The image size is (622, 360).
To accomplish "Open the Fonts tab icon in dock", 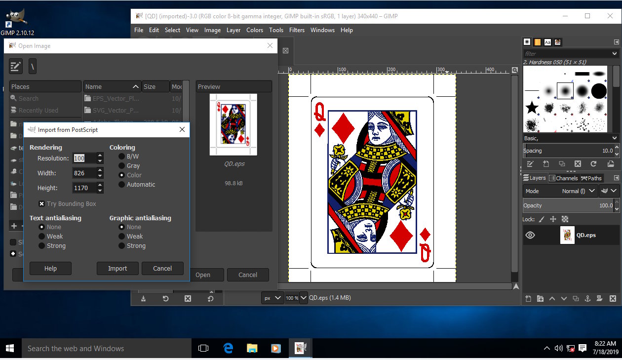I will coord(547,42).
